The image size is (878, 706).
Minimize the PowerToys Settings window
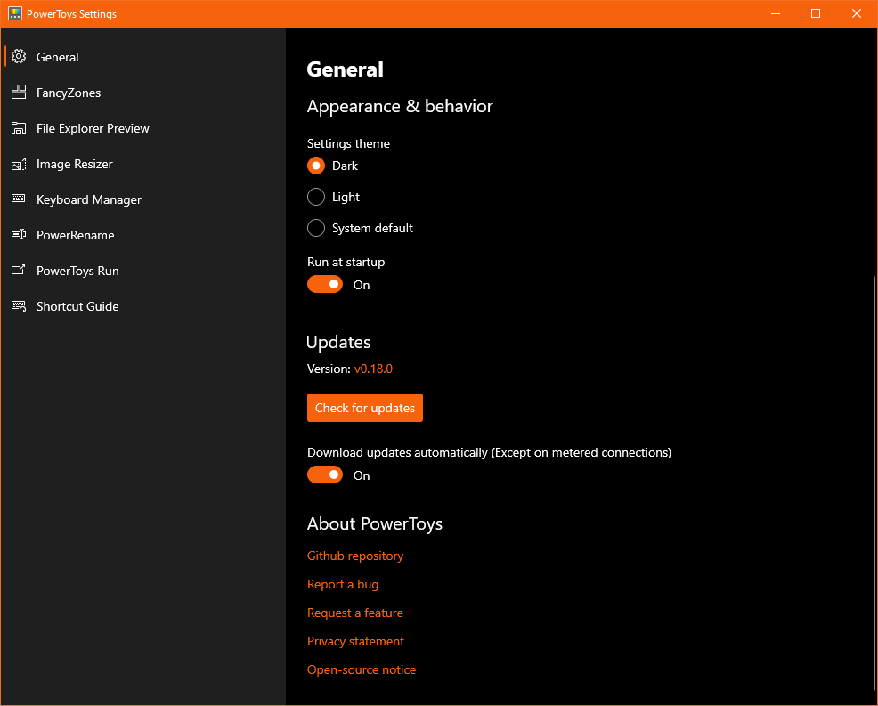tap(776, 13)
